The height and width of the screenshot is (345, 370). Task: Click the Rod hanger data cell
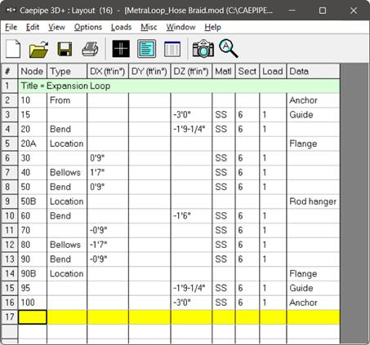pos(313,201)
